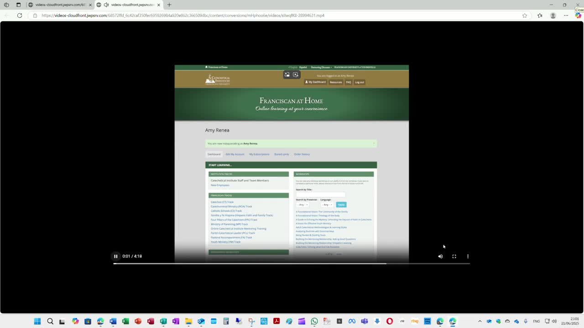Mute the video with the volume icon
Screen dimensions: 584x328
[440, 256]
